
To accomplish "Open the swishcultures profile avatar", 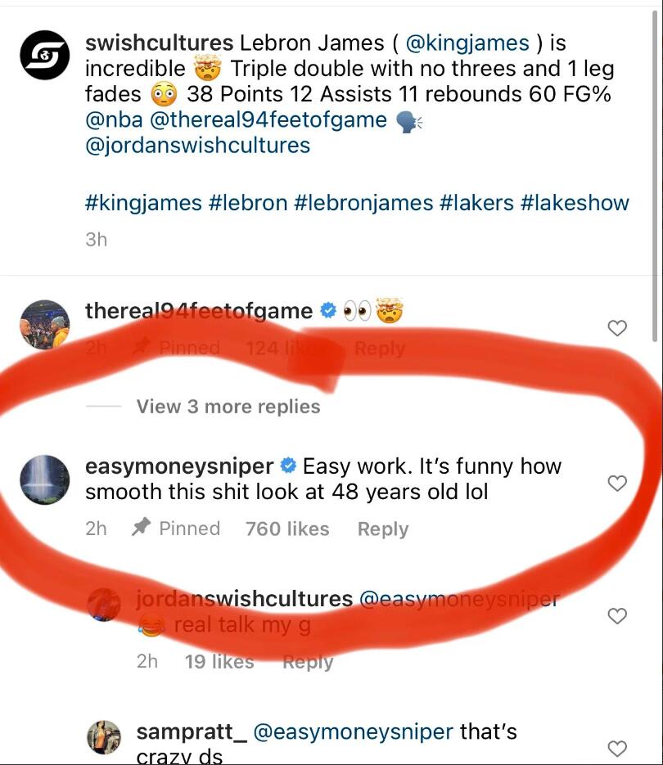I will (44, 55).
